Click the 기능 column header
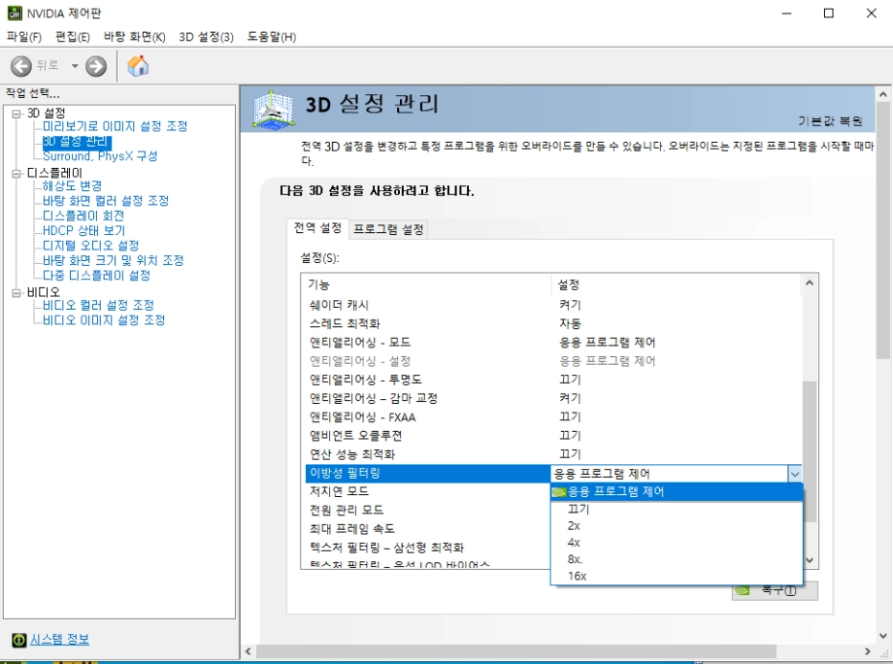Image resolution: width=893 pixels, height=664 pixels. pyautogui.click(x=426, y=284)
